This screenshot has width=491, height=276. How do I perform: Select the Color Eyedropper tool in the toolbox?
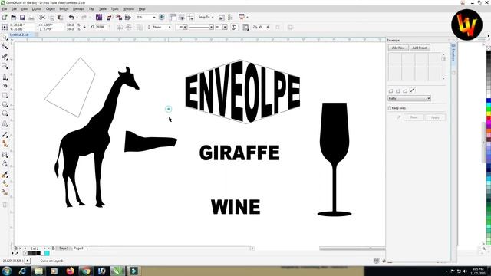coord(5,176)
